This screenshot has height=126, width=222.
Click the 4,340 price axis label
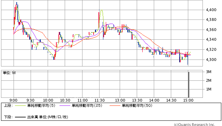(211, 39)
